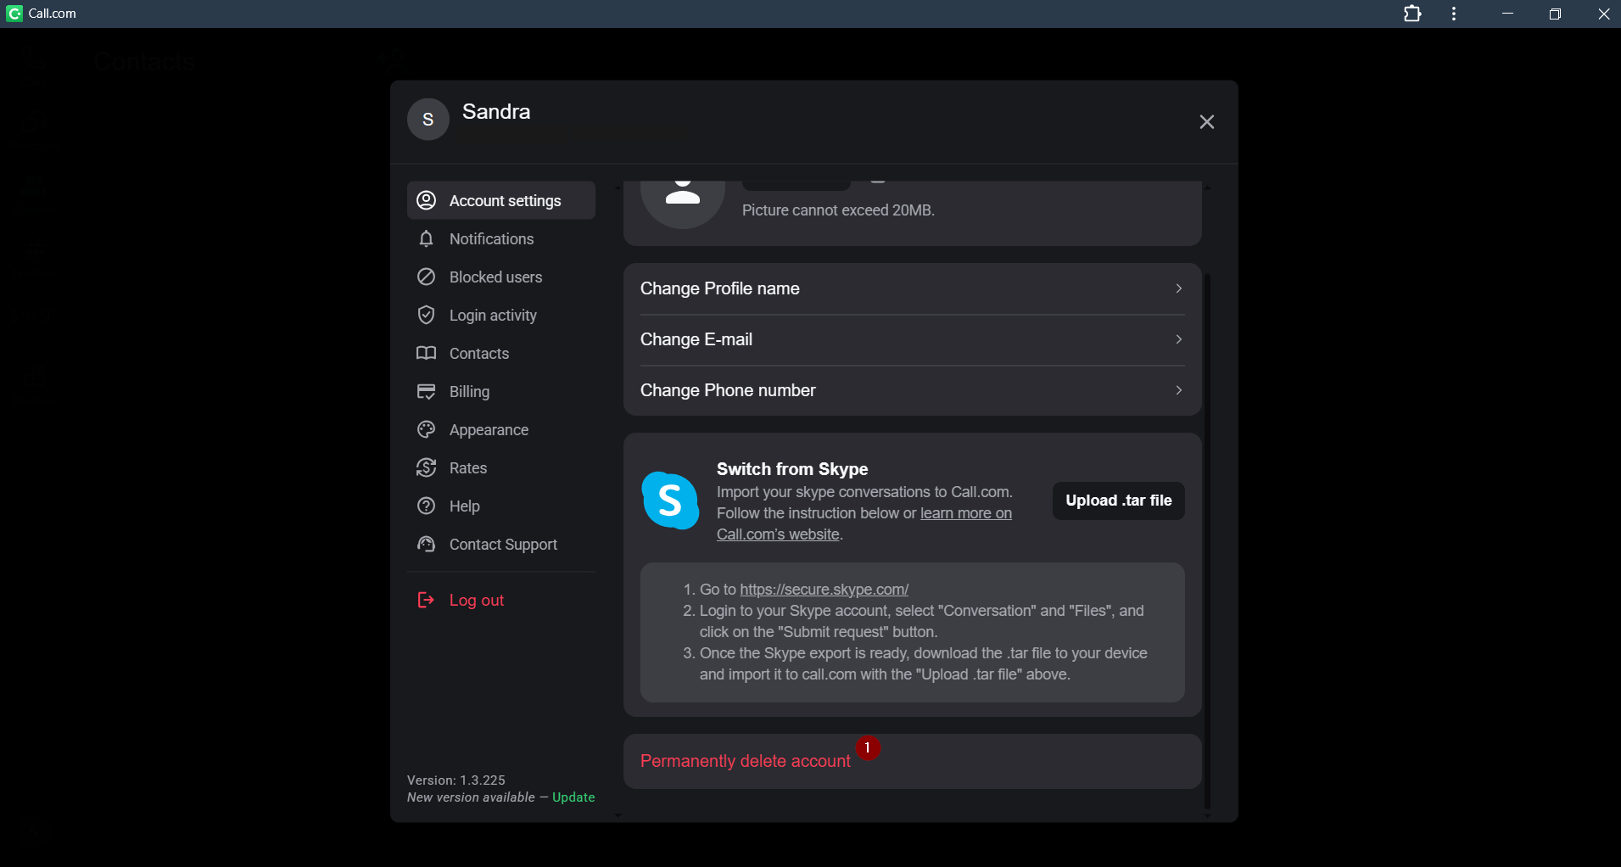Viewport: 1621px width, 867px height.
Task: Open the https://secure.skype.com/ link
Action: pyautogui.click(x=824, y=589)
